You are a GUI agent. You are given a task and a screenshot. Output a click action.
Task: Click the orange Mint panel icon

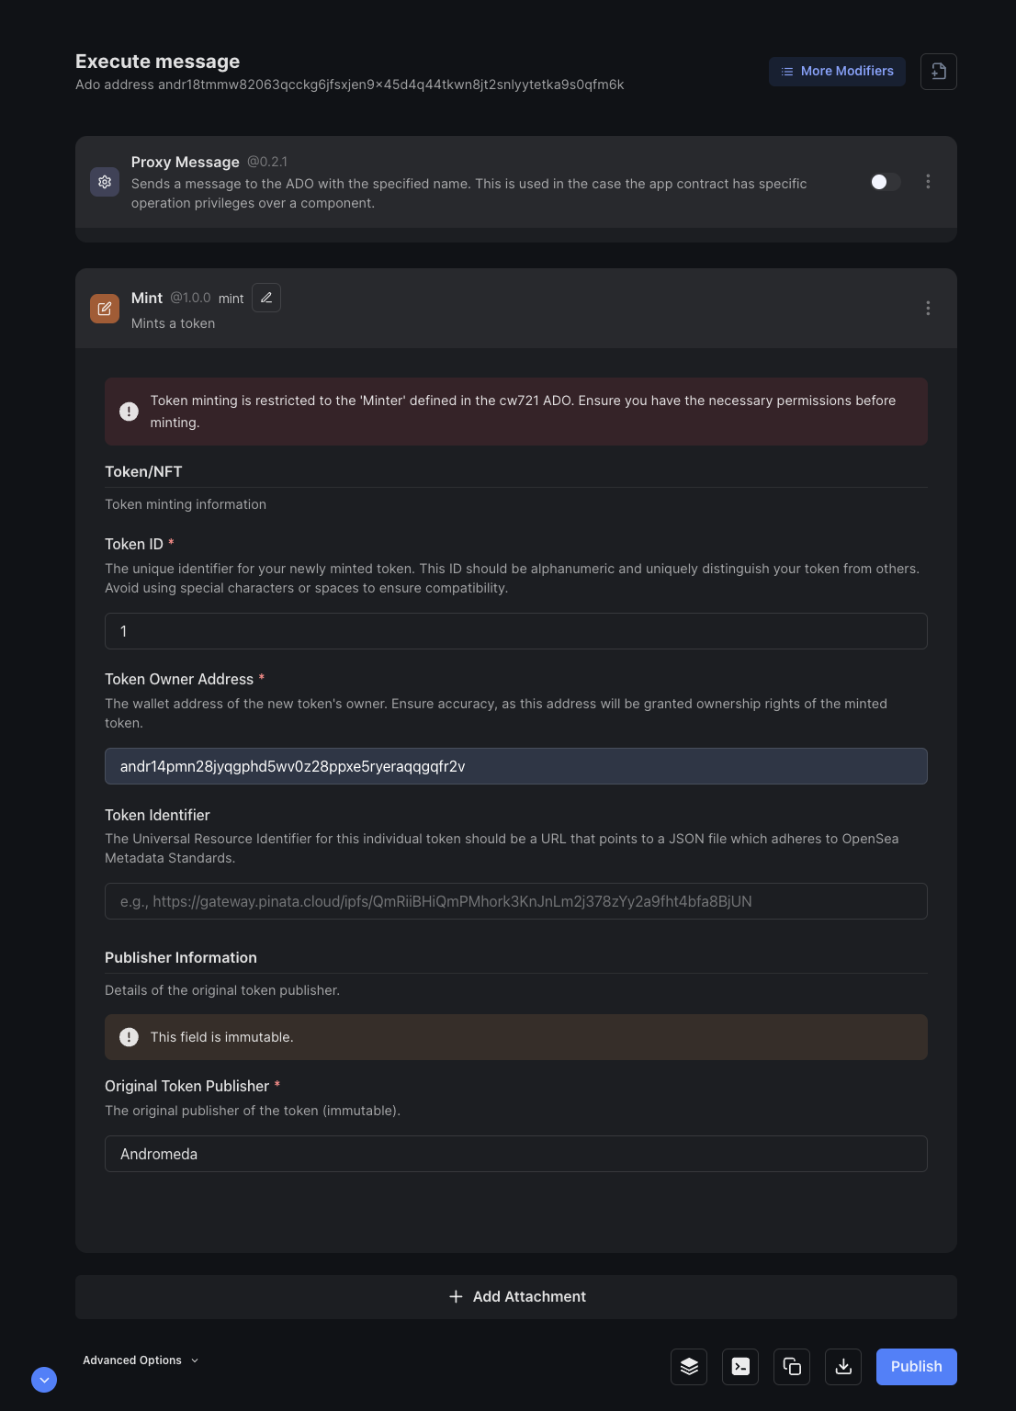point(105,309)
